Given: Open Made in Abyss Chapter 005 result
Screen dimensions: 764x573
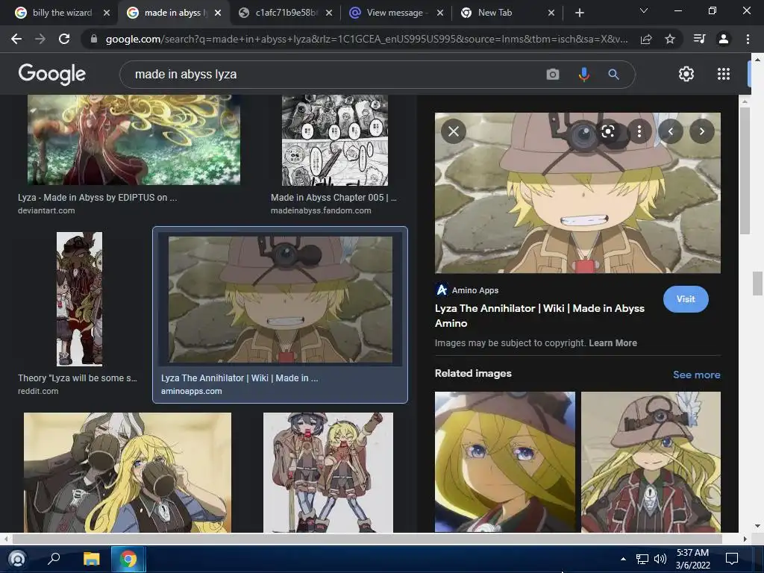Looking at the screenshot, I should click(x=335, y=140).
